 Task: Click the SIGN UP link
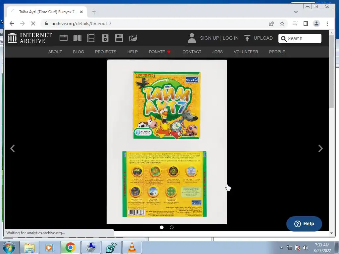(x=210, y=38)
